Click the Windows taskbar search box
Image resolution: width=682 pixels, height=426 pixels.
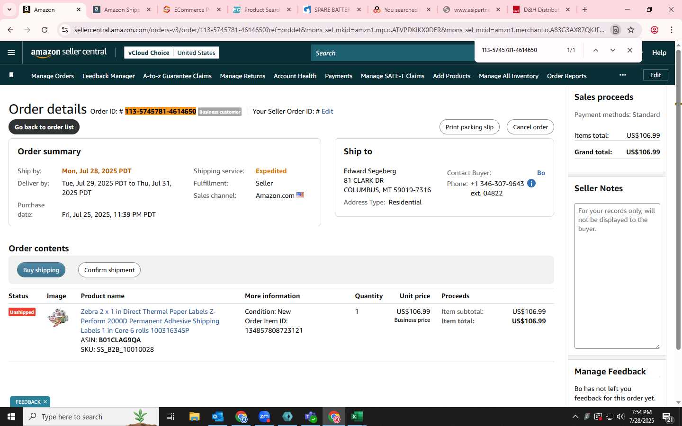coord(91,417)
